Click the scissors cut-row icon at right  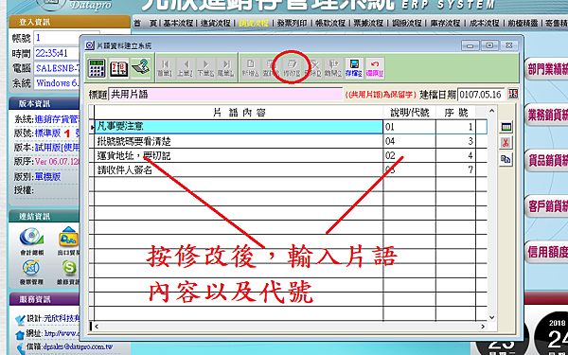pyautogui.click(x=506, y=143)
